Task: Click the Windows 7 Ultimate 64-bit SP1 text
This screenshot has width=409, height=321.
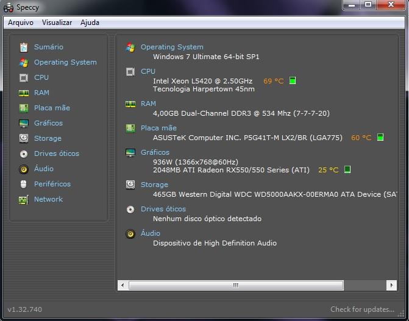Action: pyautogui.click(x=206, y=57)
